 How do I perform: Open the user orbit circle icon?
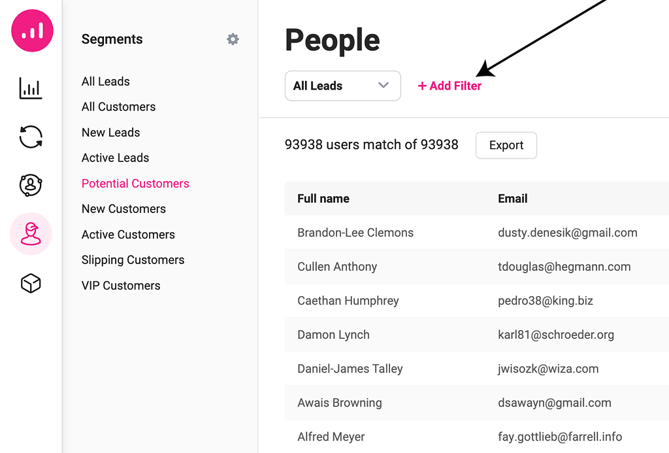coord(31,185)
